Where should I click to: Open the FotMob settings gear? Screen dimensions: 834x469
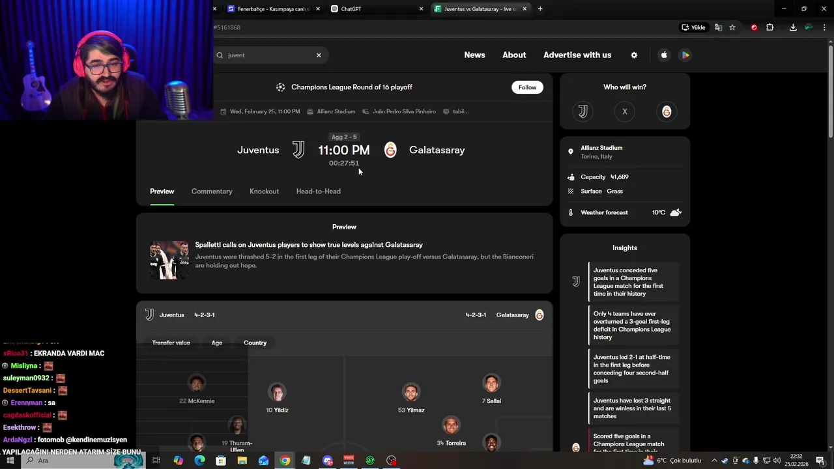click(634, 55)
